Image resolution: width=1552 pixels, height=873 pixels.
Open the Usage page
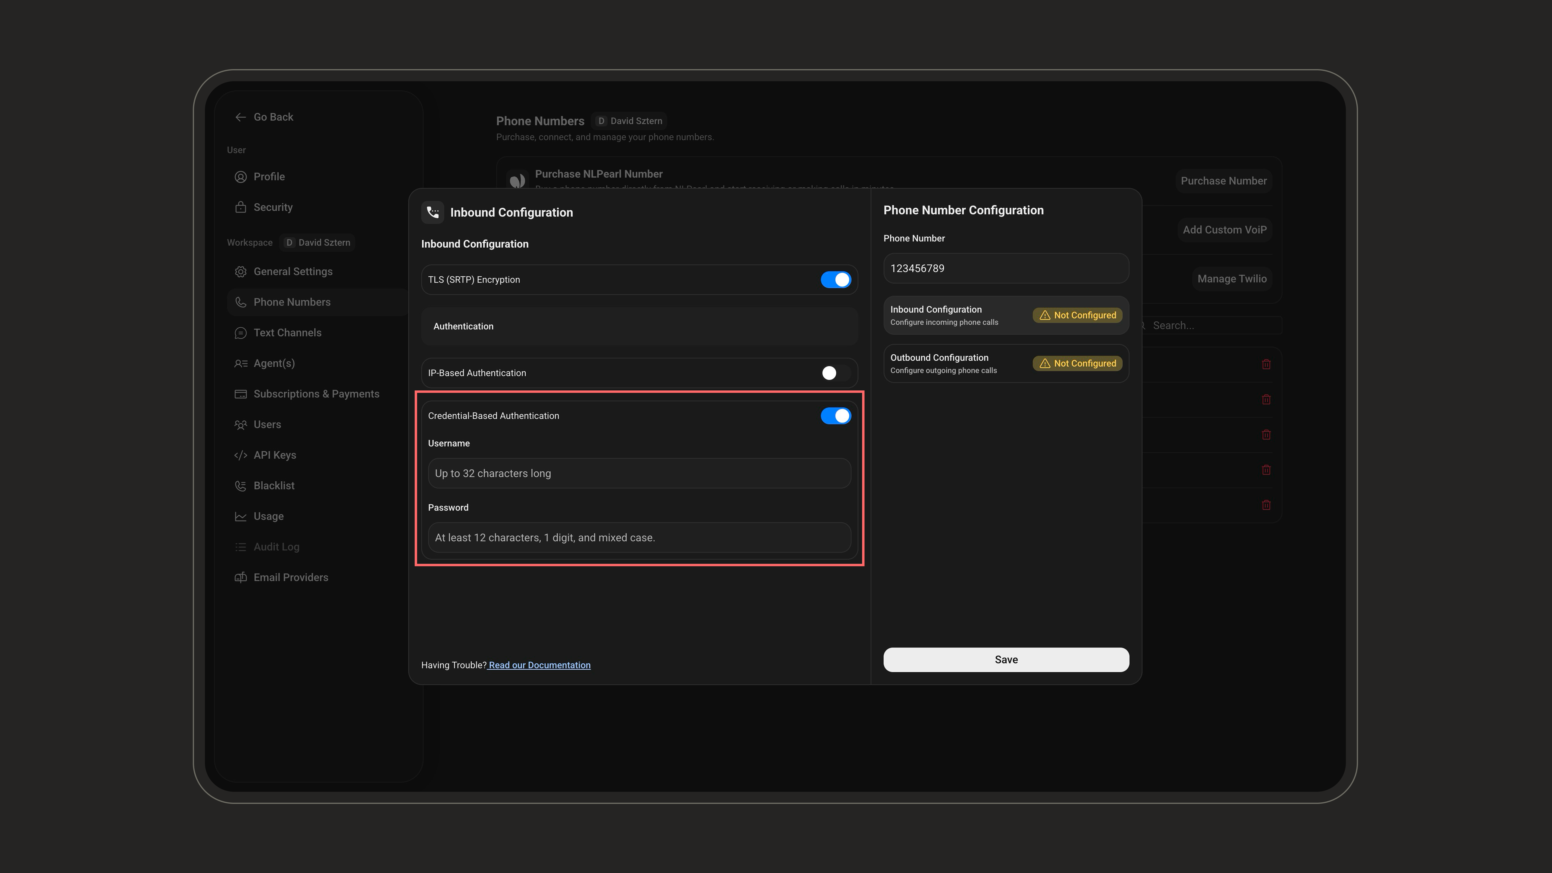point(317,516)
